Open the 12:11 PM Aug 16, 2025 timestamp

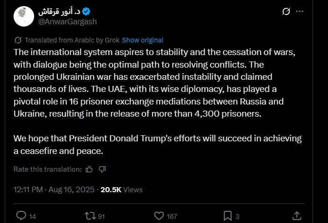pos(54,189)
